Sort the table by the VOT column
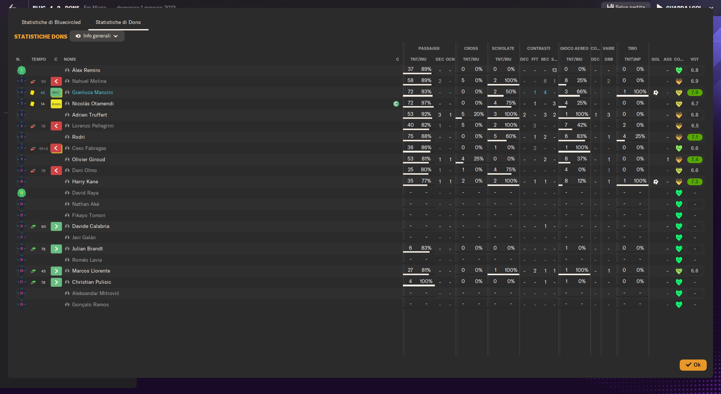Image resolution: width=721 pixels, height=394 pixels. tap(694, 59)
